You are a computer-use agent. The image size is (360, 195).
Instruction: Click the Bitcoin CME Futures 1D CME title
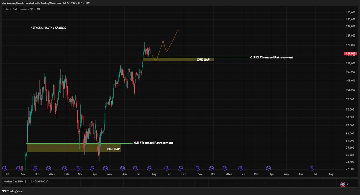click(22, 9)
